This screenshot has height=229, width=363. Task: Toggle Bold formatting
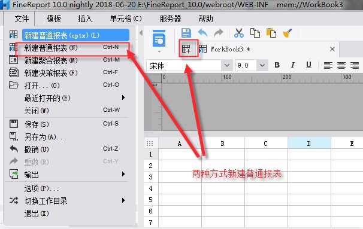pyautogui.click(x=277, y=65)
